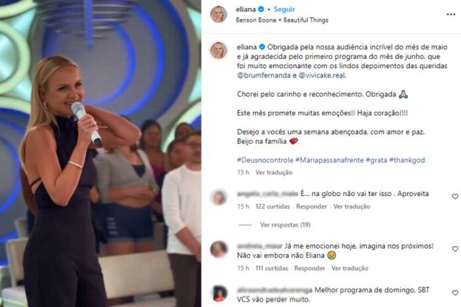Open the second commenter's profile picture
461x307 pixels.
click(219, 249)
